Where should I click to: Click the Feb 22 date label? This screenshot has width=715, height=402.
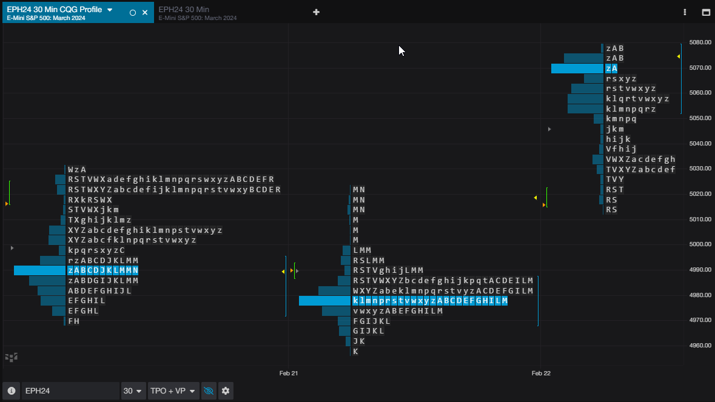[540, 373]
